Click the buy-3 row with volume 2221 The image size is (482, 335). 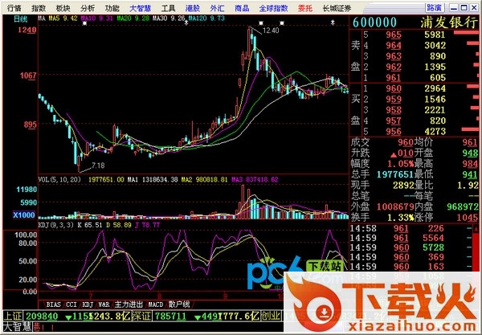420,110
